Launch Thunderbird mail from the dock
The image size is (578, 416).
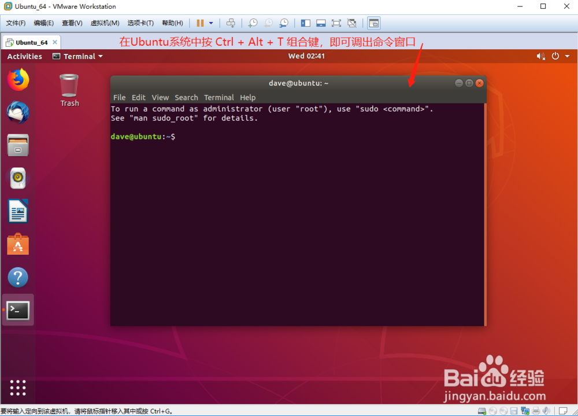tap(18, 112)
